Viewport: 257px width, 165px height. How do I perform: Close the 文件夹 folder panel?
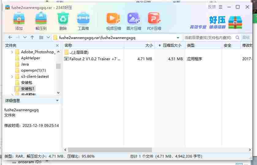coord(57,45)
